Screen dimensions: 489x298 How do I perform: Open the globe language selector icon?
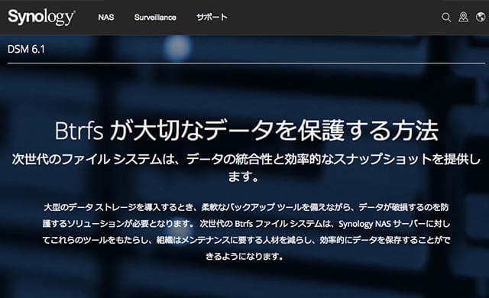[481, 17]
